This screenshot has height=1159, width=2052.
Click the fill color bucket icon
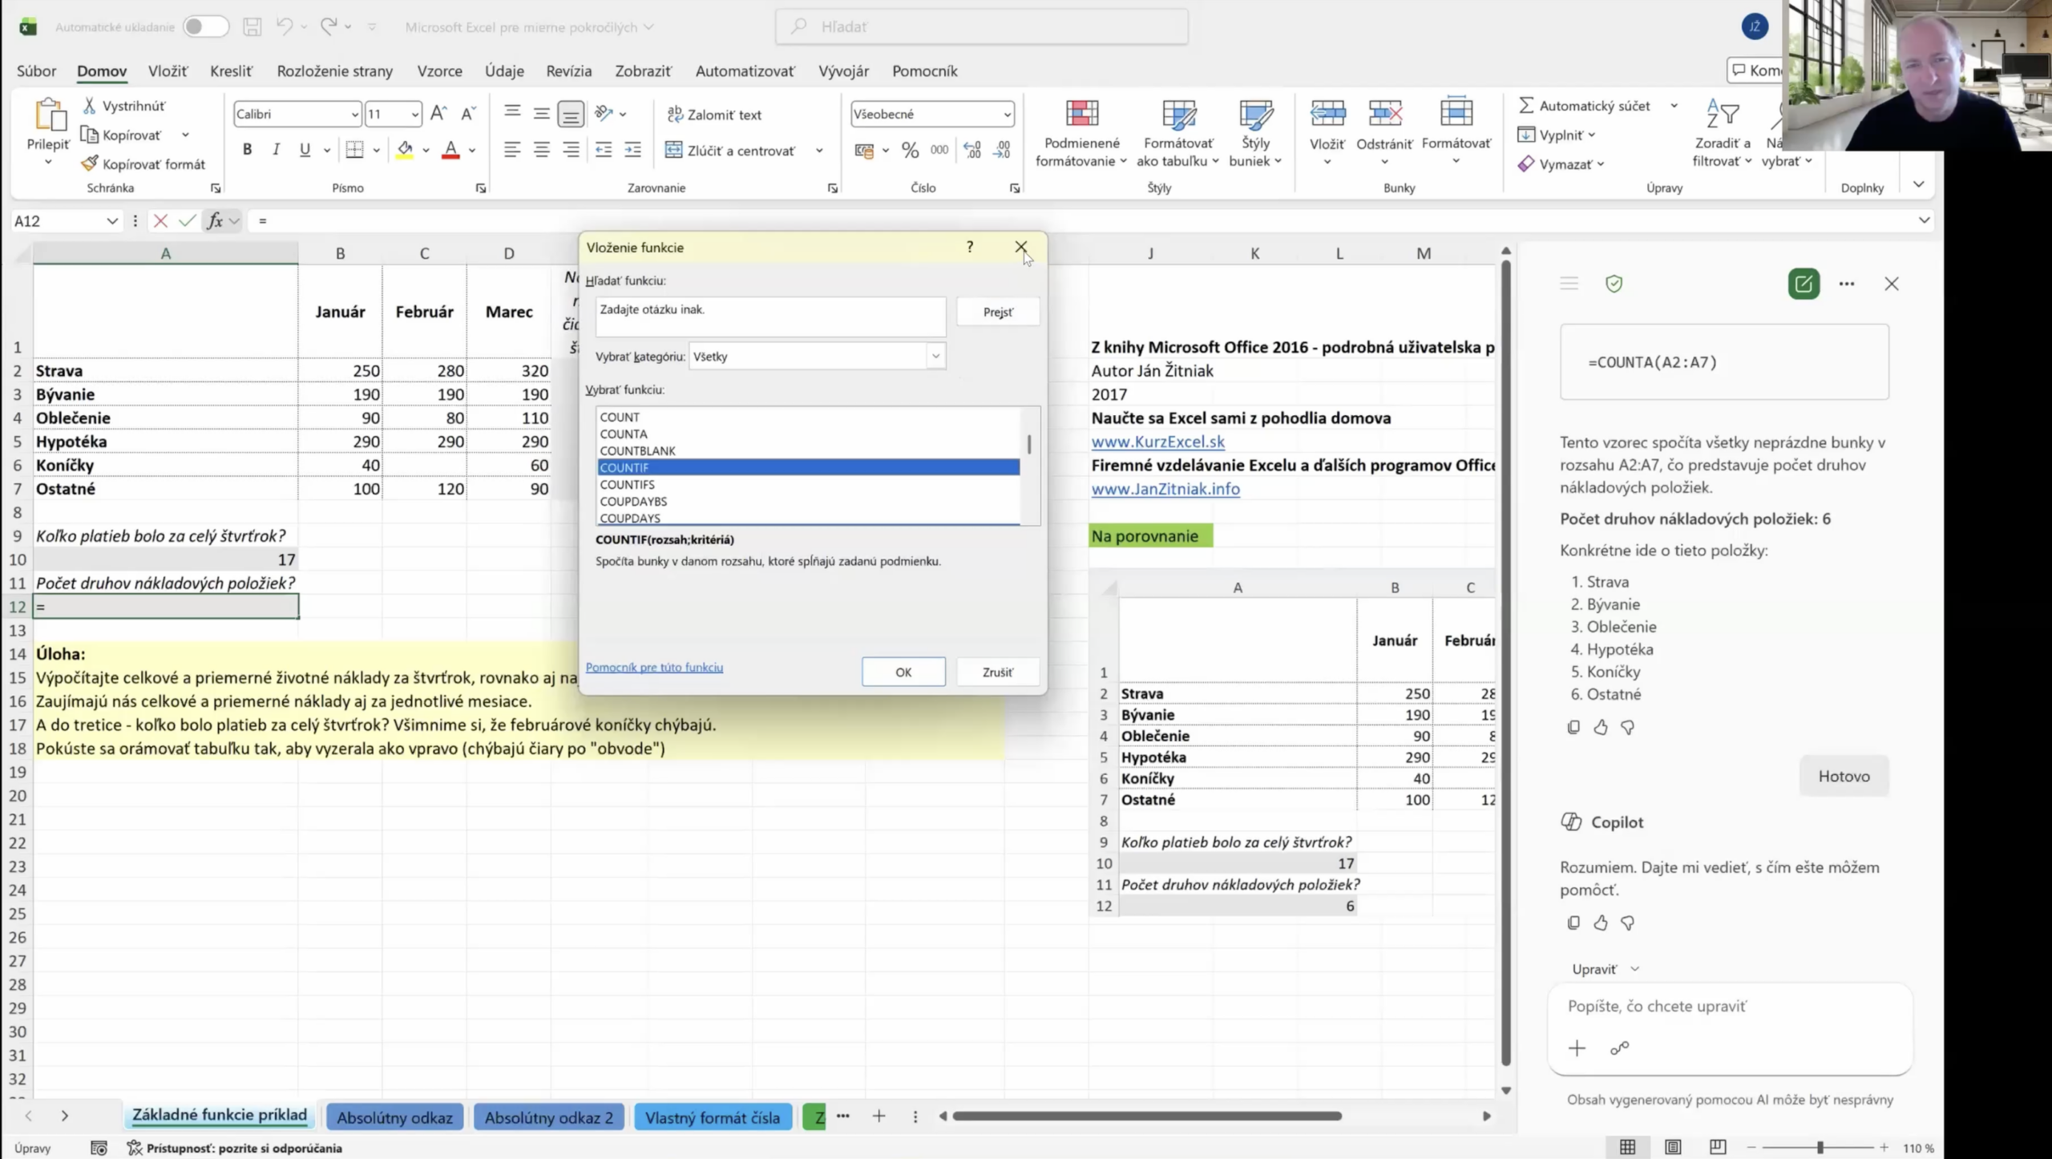405,149
